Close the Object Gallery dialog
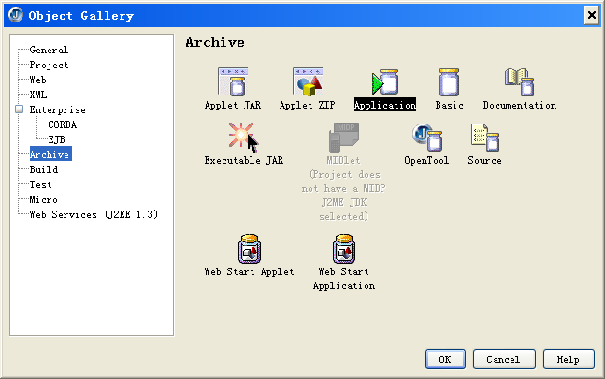Viewport: 605px width, 379px height. coord(592,15)
